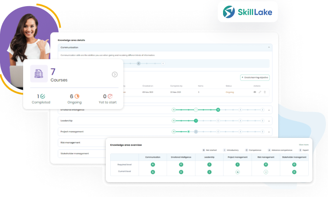Click the Not started legend N icon

point(204,150)
